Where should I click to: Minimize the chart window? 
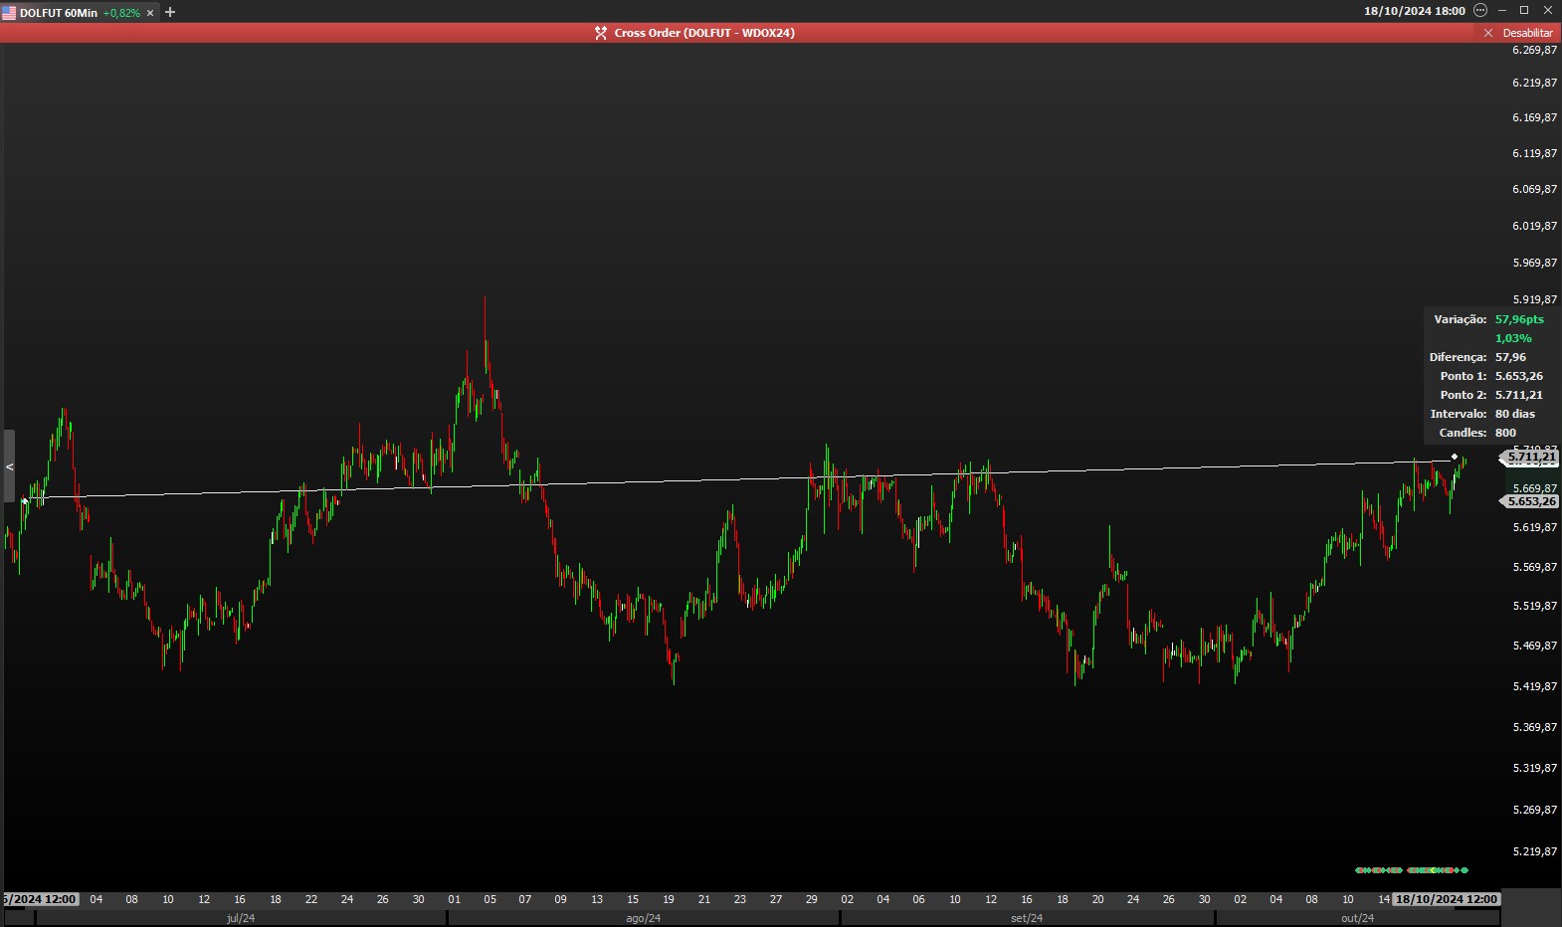click(x=1502, y=11)
